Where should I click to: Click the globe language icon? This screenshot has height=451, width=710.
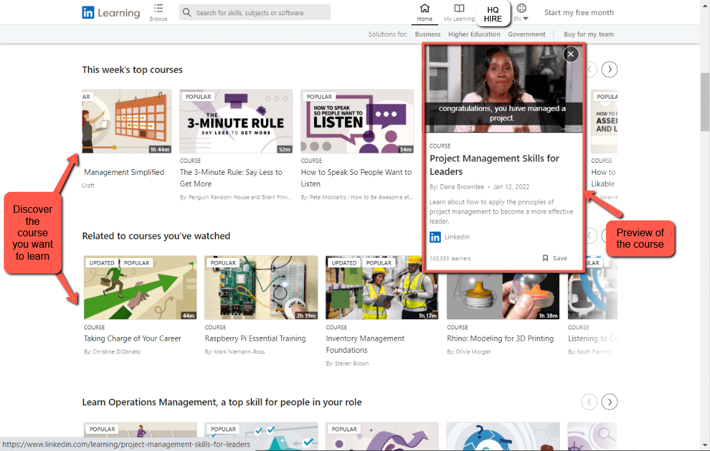(x=522, y=9)
